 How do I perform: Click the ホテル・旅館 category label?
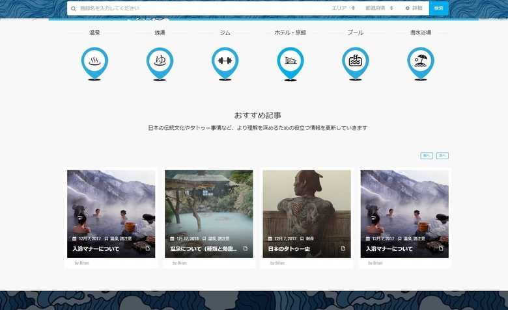click(290, 32)
